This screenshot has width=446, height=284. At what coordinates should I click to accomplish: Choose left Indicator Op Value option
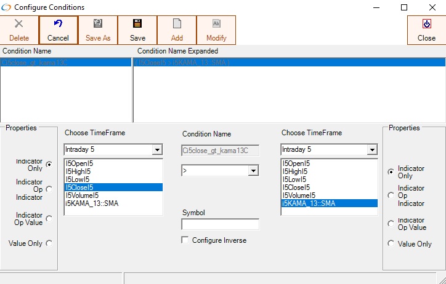49,218
